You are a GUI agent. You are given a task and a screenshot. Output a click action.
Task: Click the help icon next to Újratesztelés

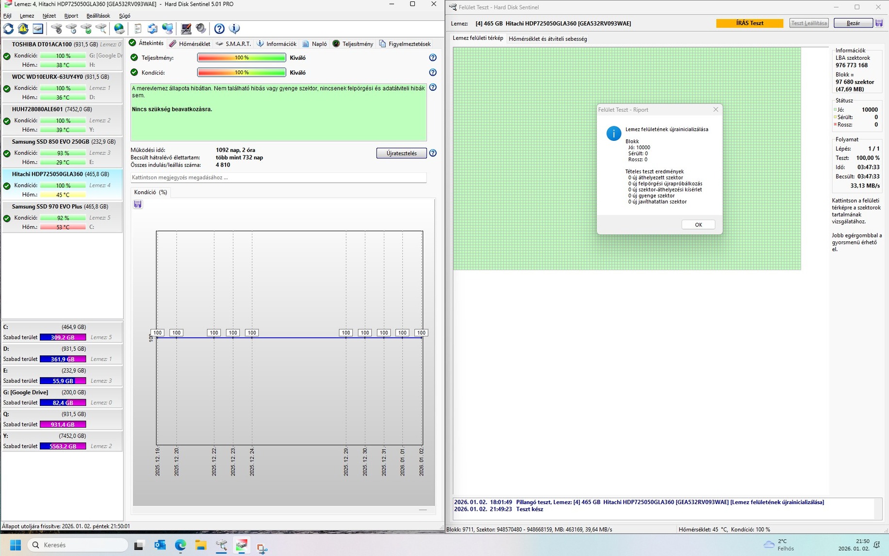click(433, 153)
